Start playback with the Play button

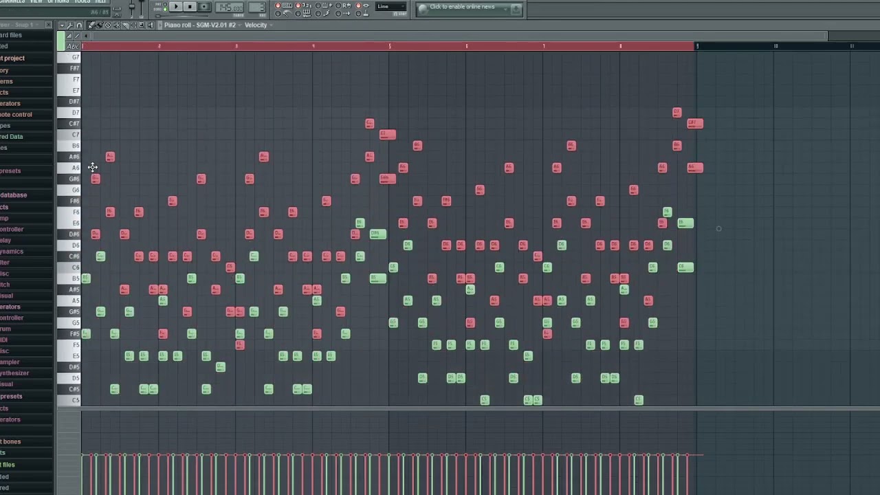pyautogui.click(x=176, y=6)
